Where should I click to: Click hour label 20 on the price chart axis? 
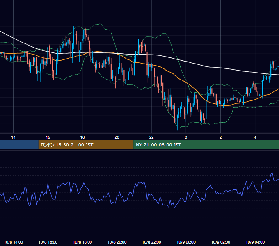pos(117,137)
